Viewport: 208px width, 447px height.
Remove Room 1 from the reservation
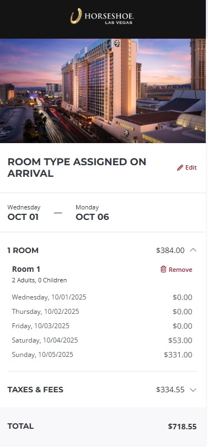pyautogui.click(x=177, y=270)
